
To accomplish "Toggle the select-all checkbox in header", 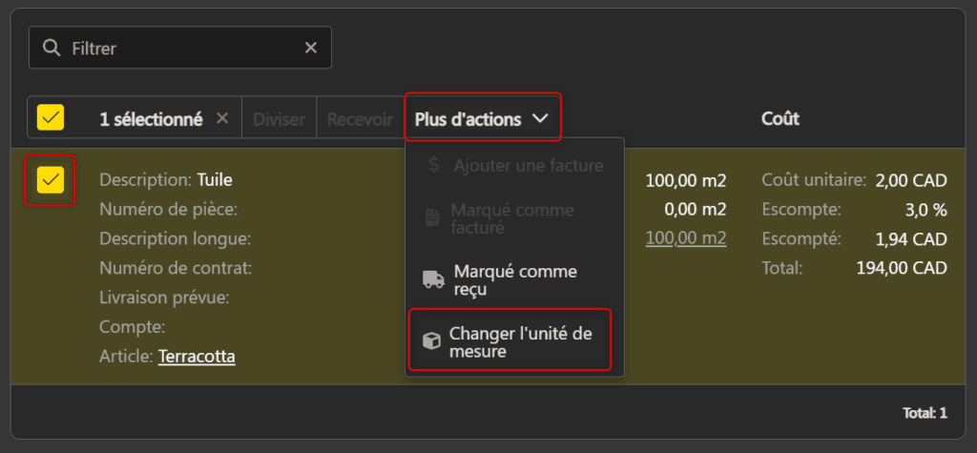I will (51, 118).
